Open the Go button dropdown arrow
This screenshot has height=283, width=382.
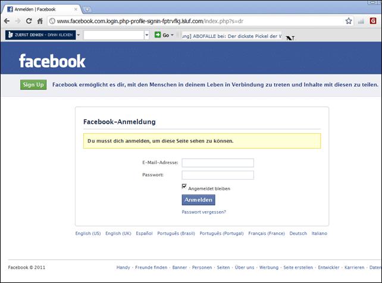[x=172, y=35]
